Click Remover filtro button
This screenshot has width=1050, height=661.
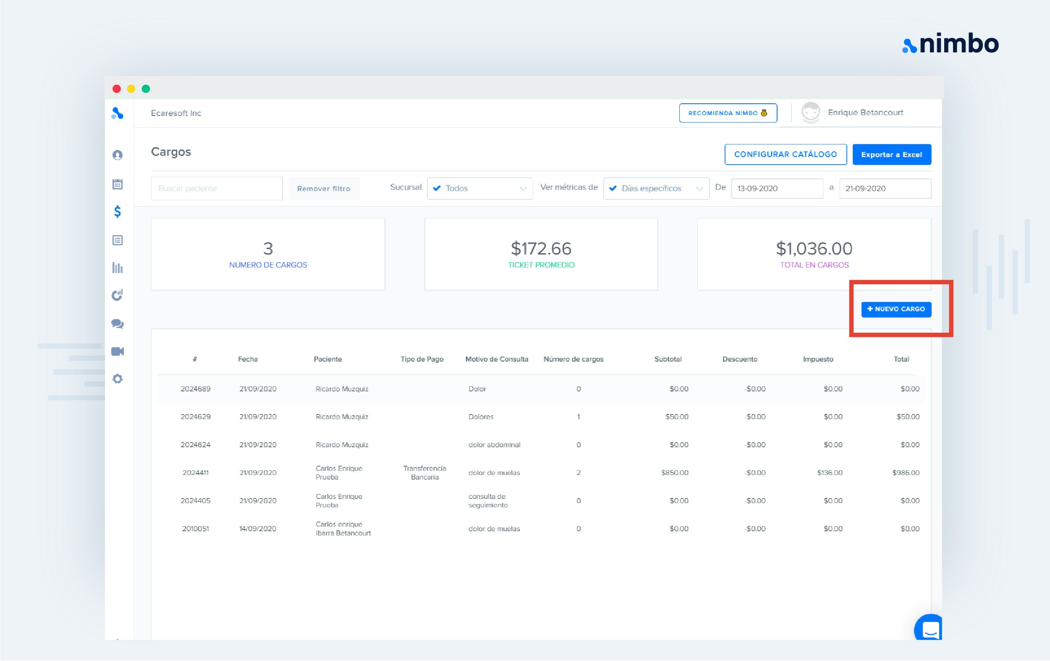(324, 189)
